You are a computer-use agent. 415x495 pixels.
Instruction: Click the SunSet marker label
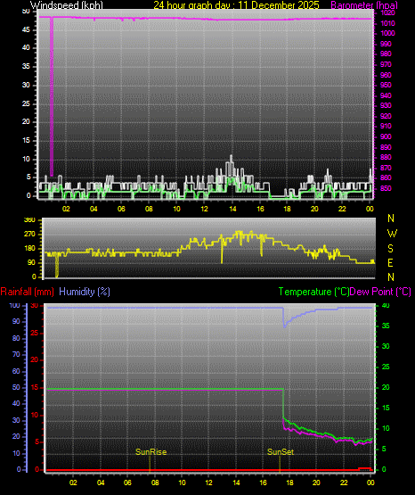click(x=281, y=452)
